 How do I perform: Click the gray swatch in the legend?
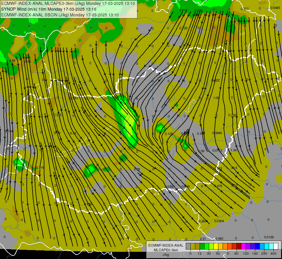click(x=188, y=246)
